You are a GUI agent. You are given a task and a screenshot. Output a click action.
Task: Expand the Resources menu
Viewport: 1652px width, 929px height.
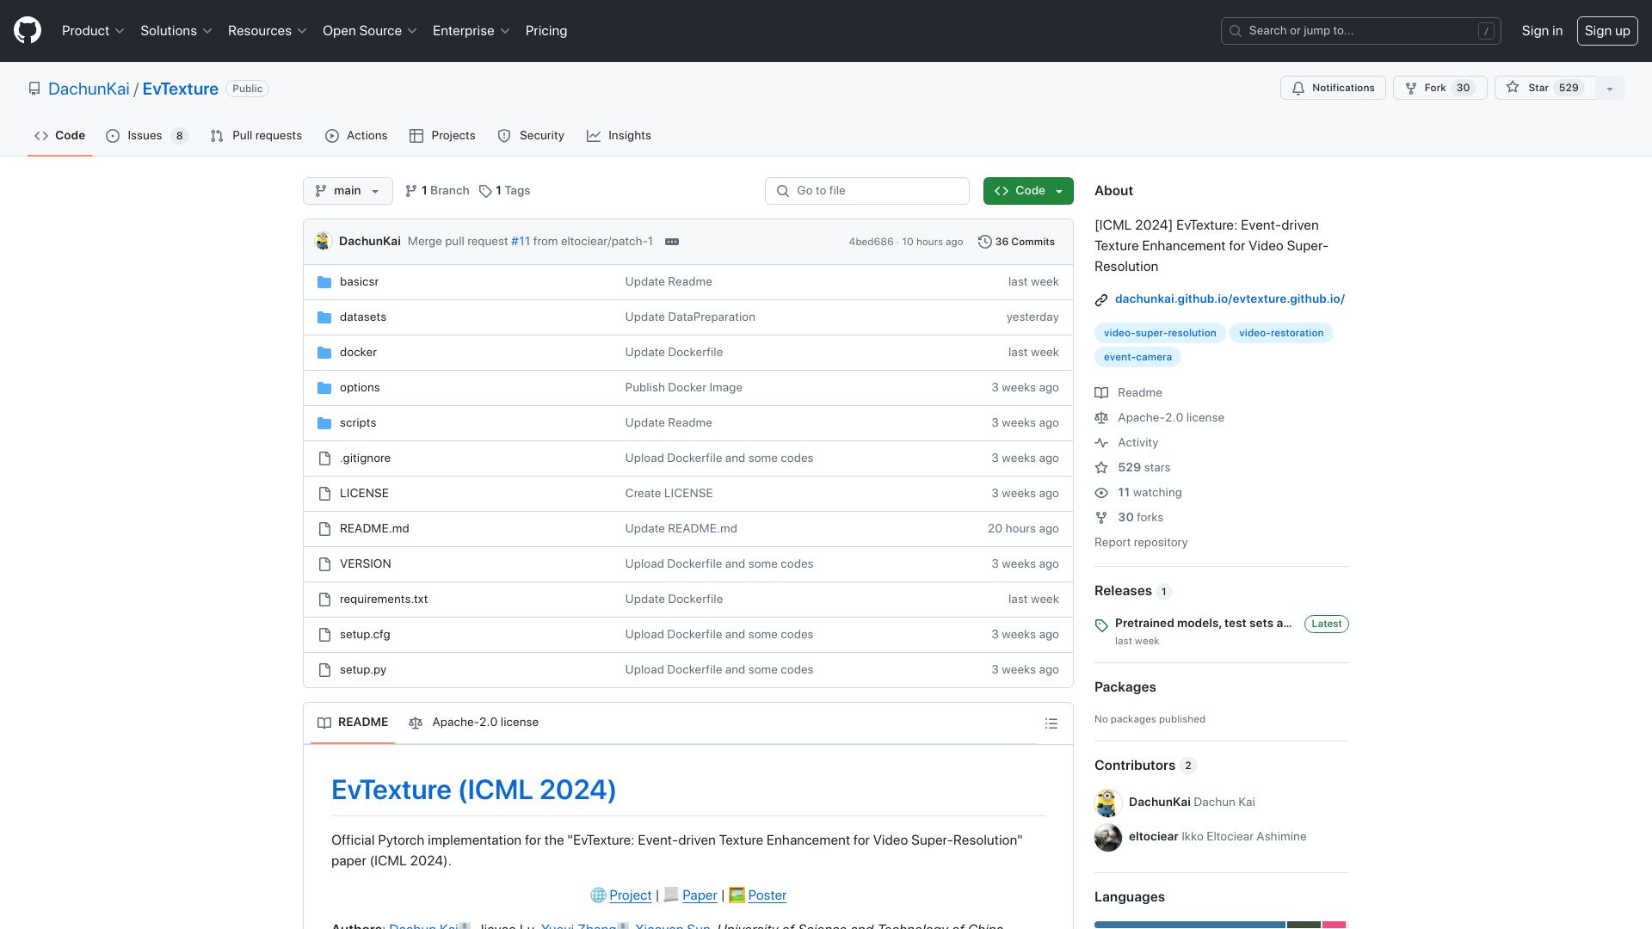pos(268,31)
